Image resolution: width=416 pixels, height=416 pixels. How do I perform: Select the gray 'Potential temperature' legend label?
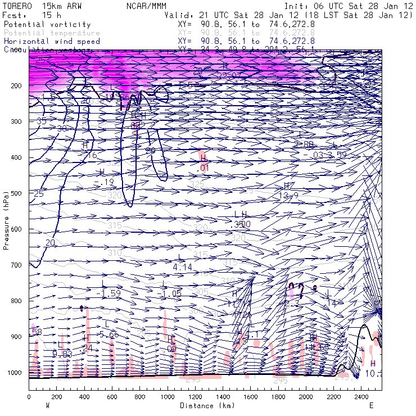coord(52,33)
